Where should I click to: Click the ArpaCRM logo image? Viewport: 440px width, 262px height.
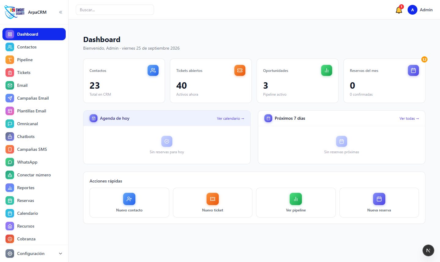pyautogui.click(x=15, y=12)
